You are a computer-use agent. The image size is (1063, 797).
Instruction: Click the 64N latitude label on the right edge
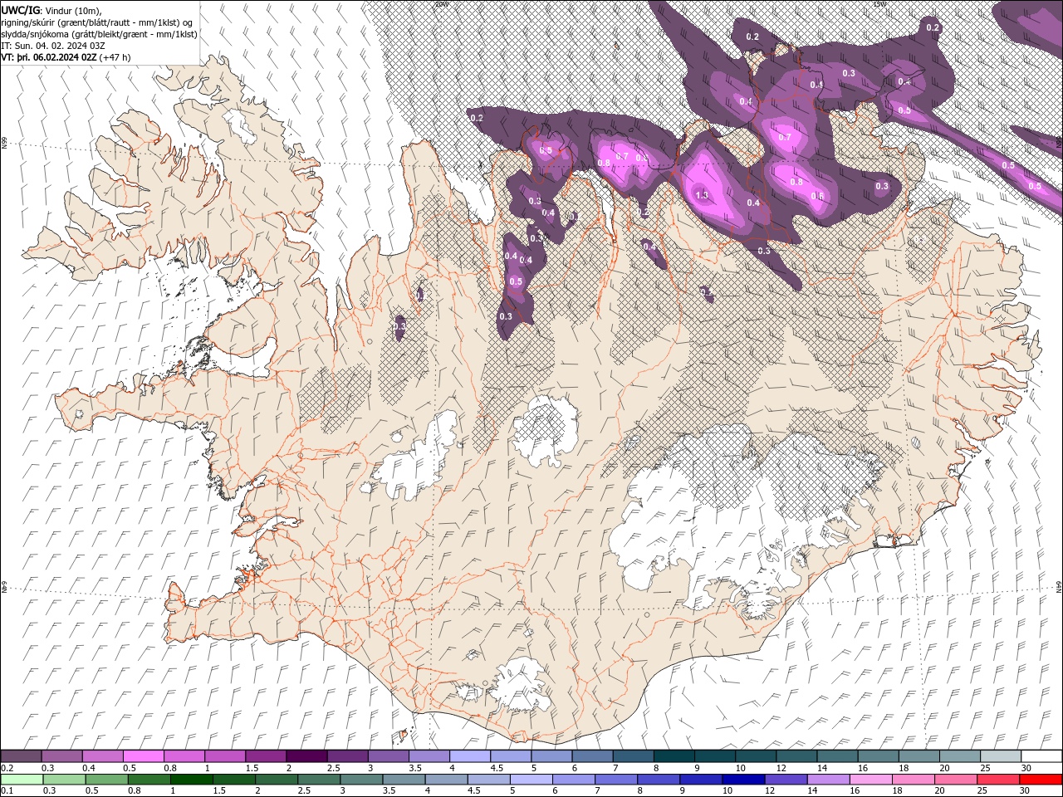(x=1059, y=586)
